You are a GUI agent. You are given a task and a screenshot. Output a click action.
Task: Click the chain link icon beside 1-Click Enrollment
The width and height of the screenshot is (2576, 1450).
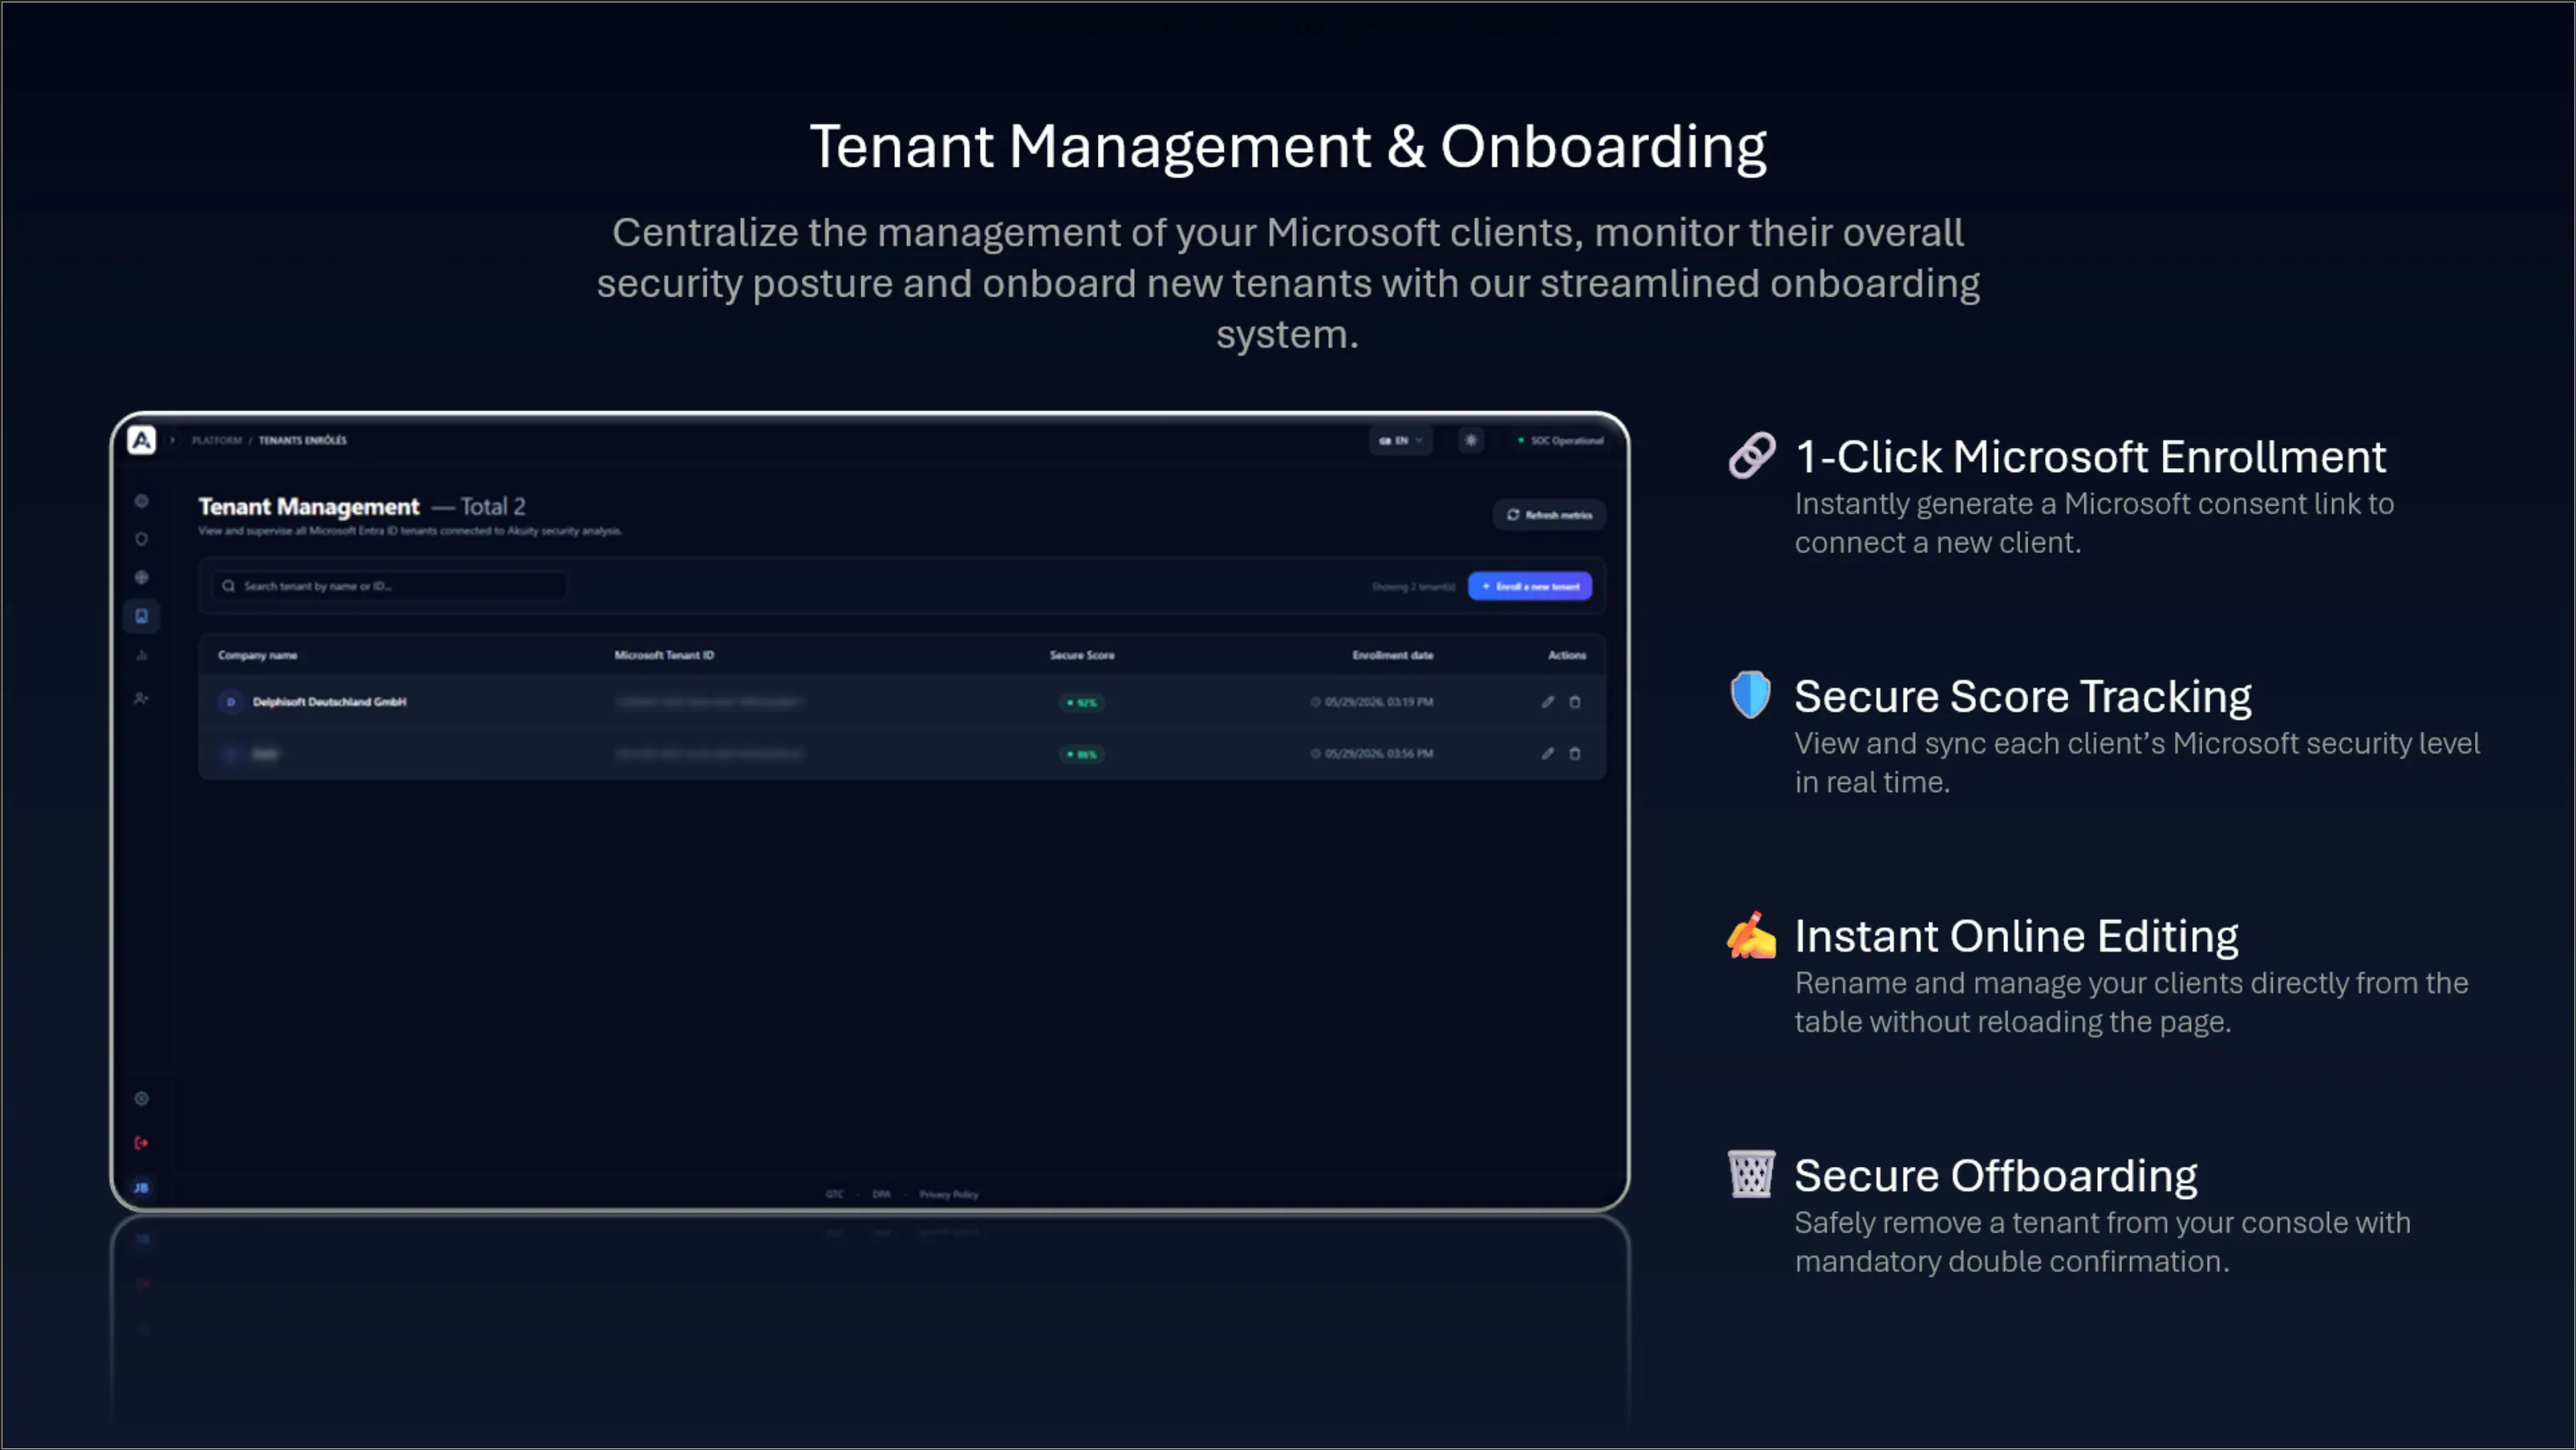click(1752, 456)
